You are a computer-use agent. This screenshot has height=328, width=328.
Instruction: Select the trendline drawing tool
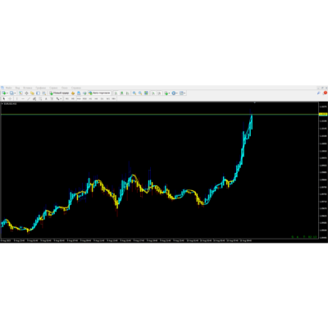pos(29,98)
